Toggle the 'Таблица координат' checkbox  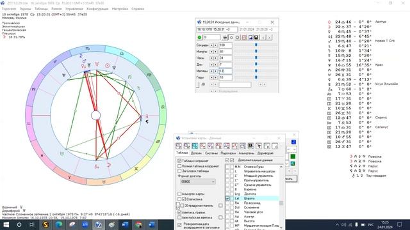(179, 161)
